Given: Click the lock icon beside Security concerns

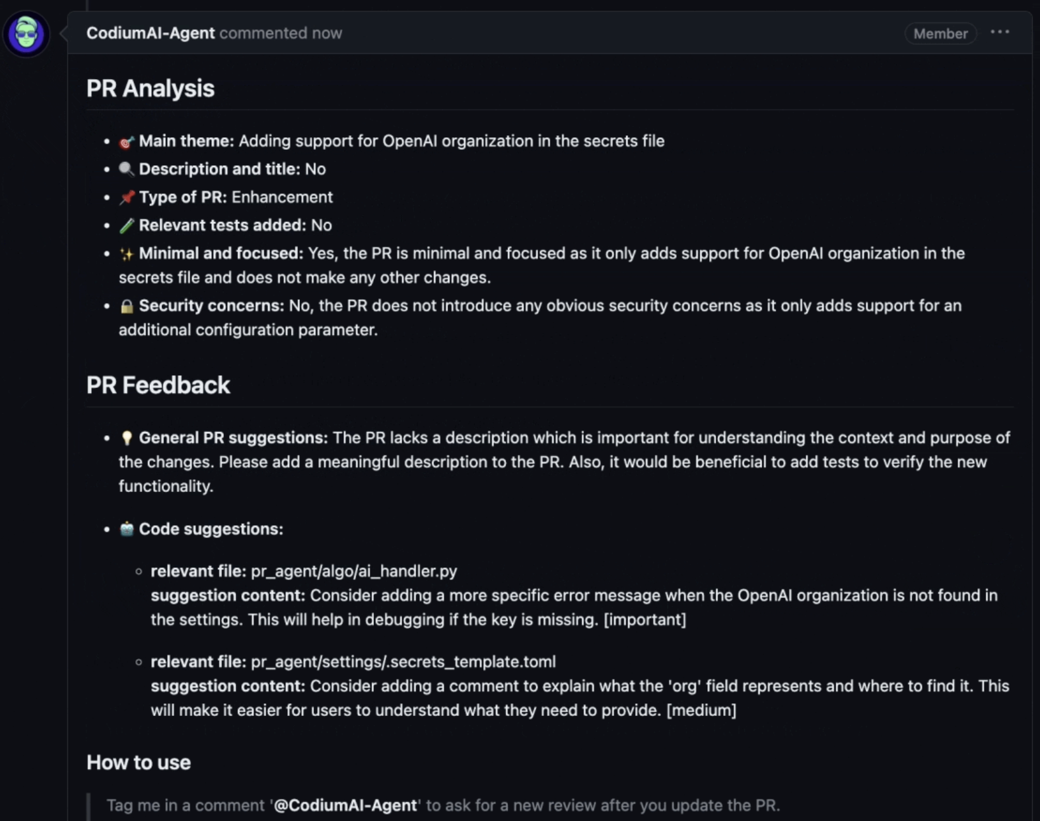Looking at the screenshot, I should tap(127, 306).
